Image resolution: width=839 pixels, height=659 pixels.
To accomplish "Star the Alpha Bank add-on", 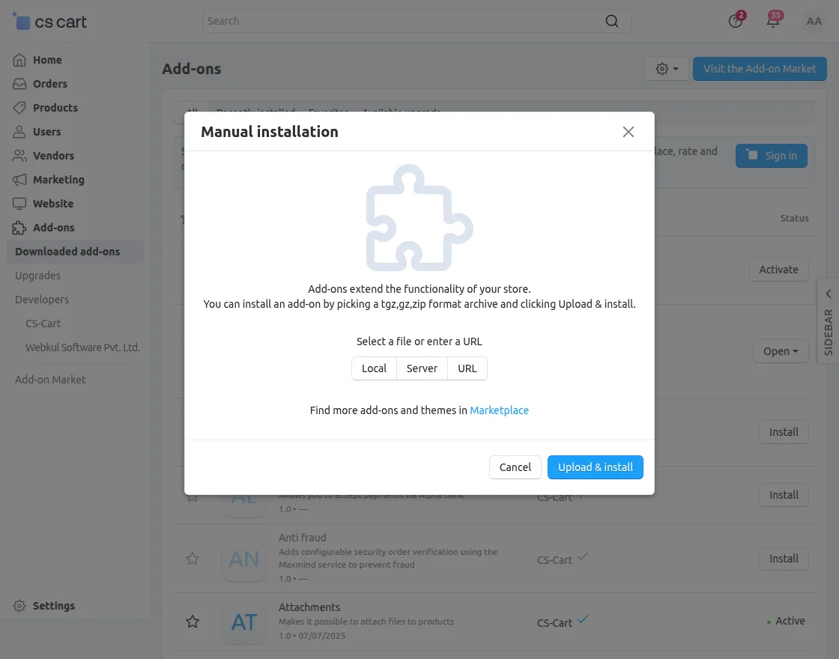I will (x=193, y=496).
